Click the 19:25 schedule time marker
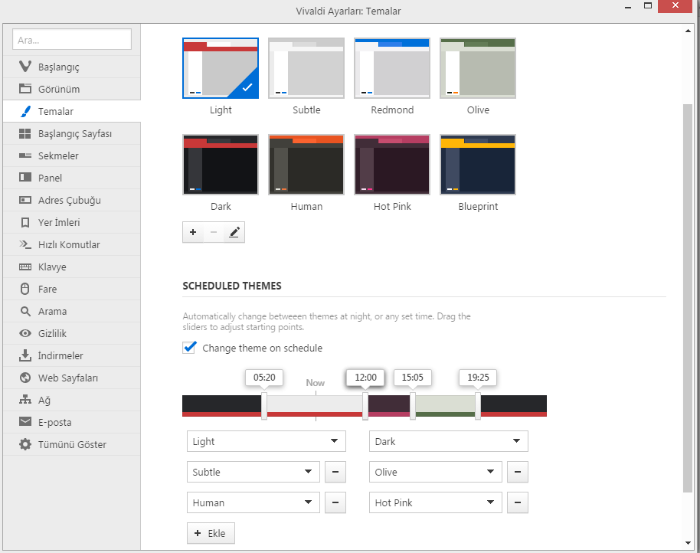The image size is (700, 553). (478, 378)
